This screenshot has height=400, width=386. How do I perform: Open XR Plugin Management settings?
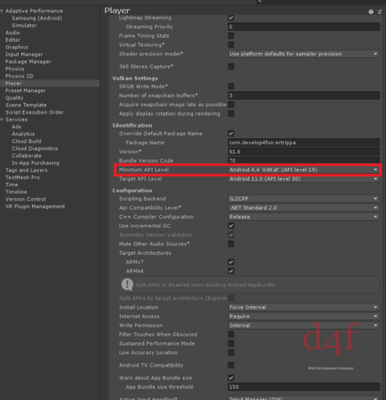(35, 206)
